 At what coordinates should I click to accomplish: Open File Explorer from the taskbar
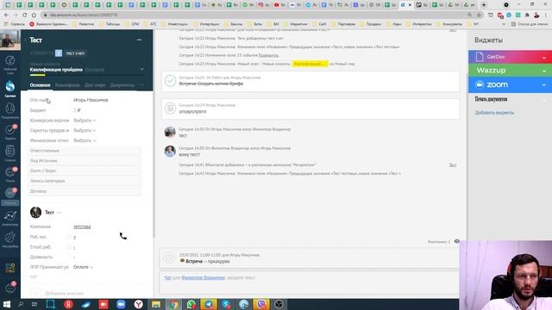pos(156,304)
